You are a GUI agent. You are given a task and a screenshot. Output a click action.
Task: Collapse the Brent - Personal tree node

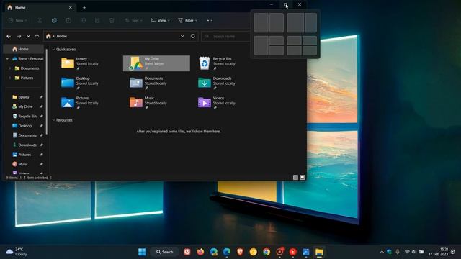[7, 59]
